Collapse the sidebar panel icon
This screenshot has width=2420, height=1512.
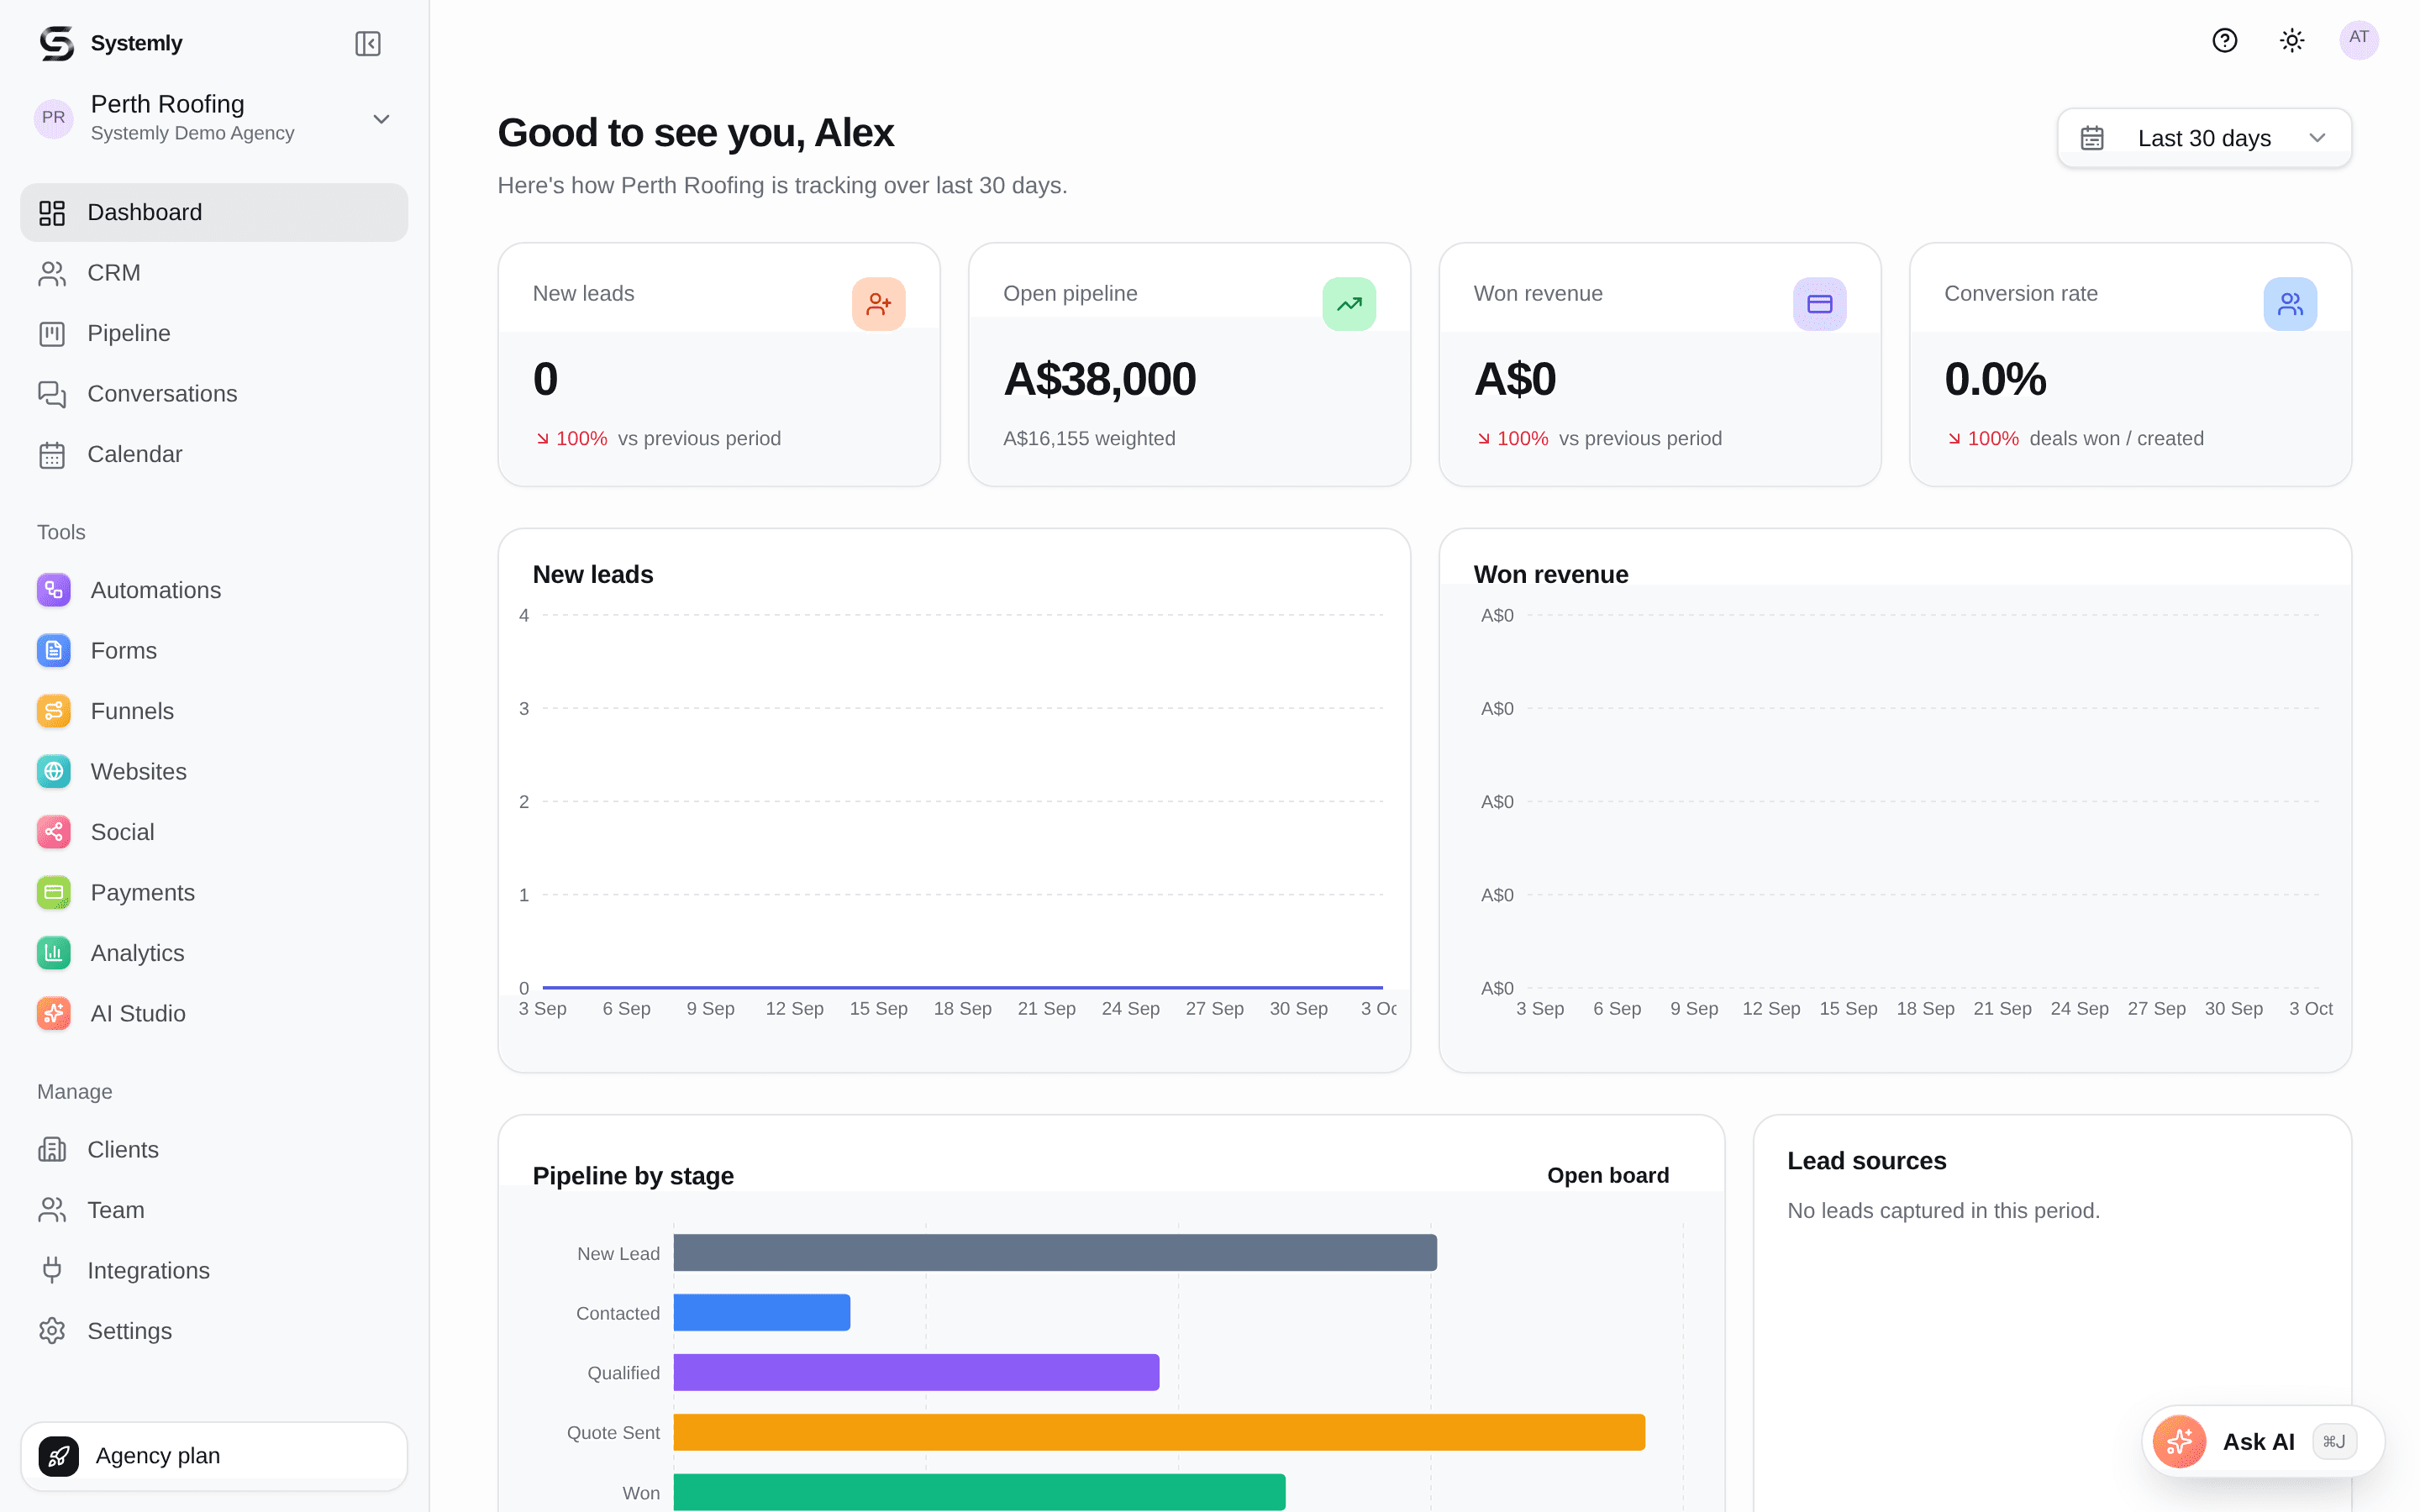click(368, 43)
